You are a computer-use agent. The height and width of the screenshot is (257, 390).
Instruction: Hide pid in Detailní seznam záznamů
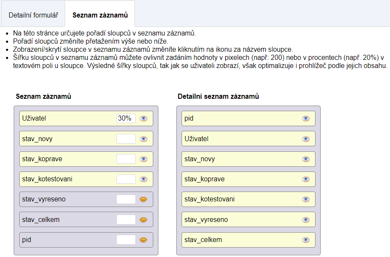[x=306, y=118]
